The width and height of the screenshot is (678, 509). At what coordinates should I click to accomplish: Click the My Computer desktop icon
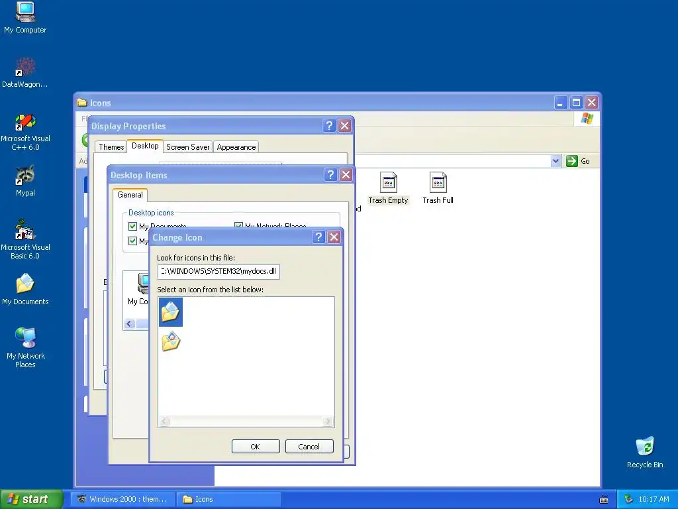click(25, 18)
